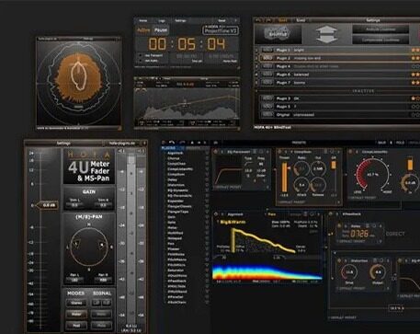Select Distortion in the plugin list
420x334 pixels.
176,185
